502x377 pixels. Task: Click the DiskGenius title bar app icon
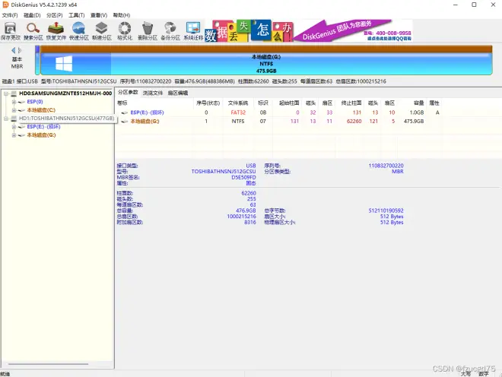point(5,5)
